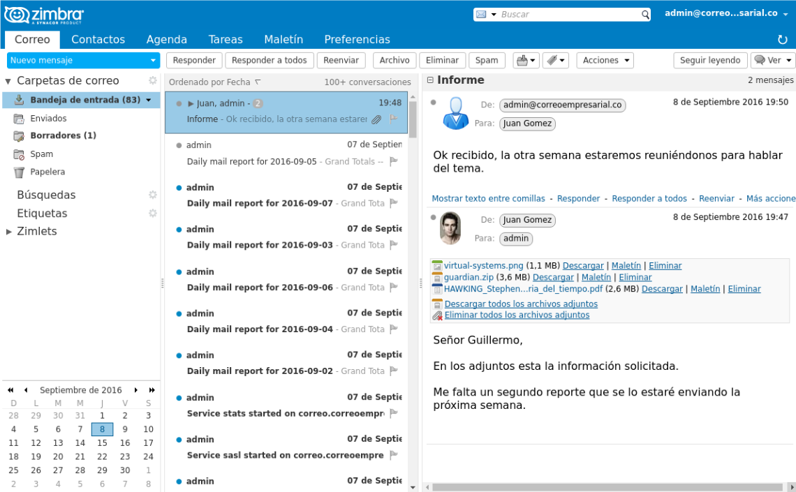Collapse the Informe conversation header
The width and height of the screenshot is (796, 492).
click(430, 80)
